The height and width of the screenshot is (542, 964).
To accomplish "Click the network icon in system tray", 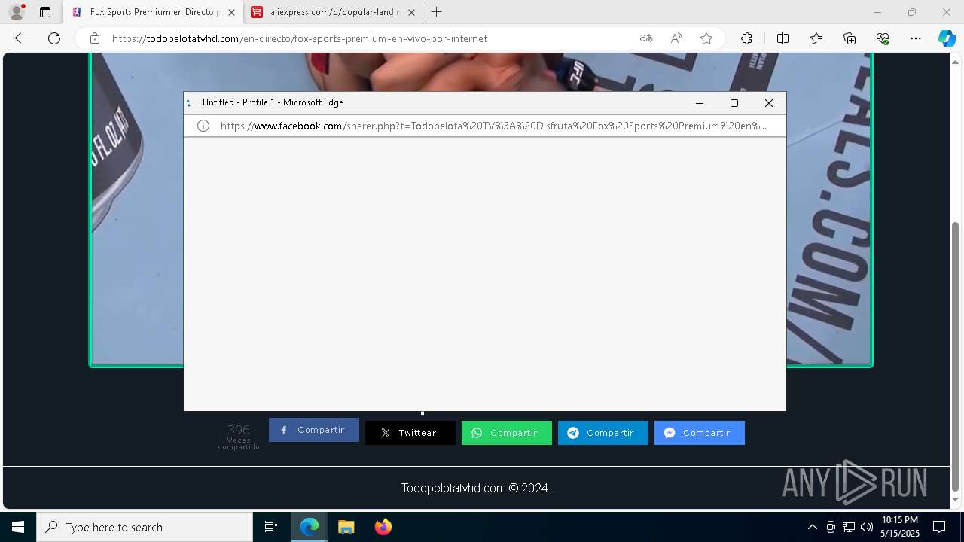I will point(849,527).
